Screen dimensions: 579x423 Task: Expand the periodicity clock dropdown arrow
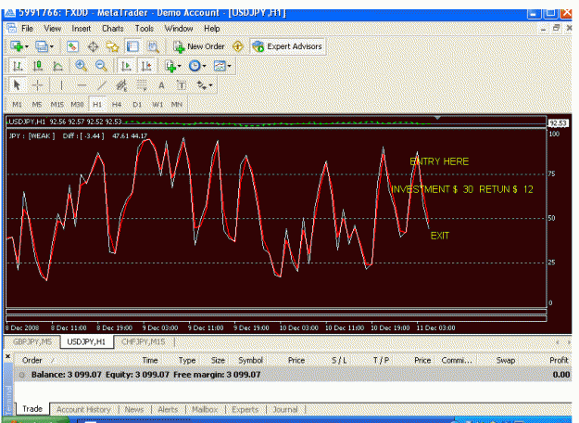click(204, 66)
